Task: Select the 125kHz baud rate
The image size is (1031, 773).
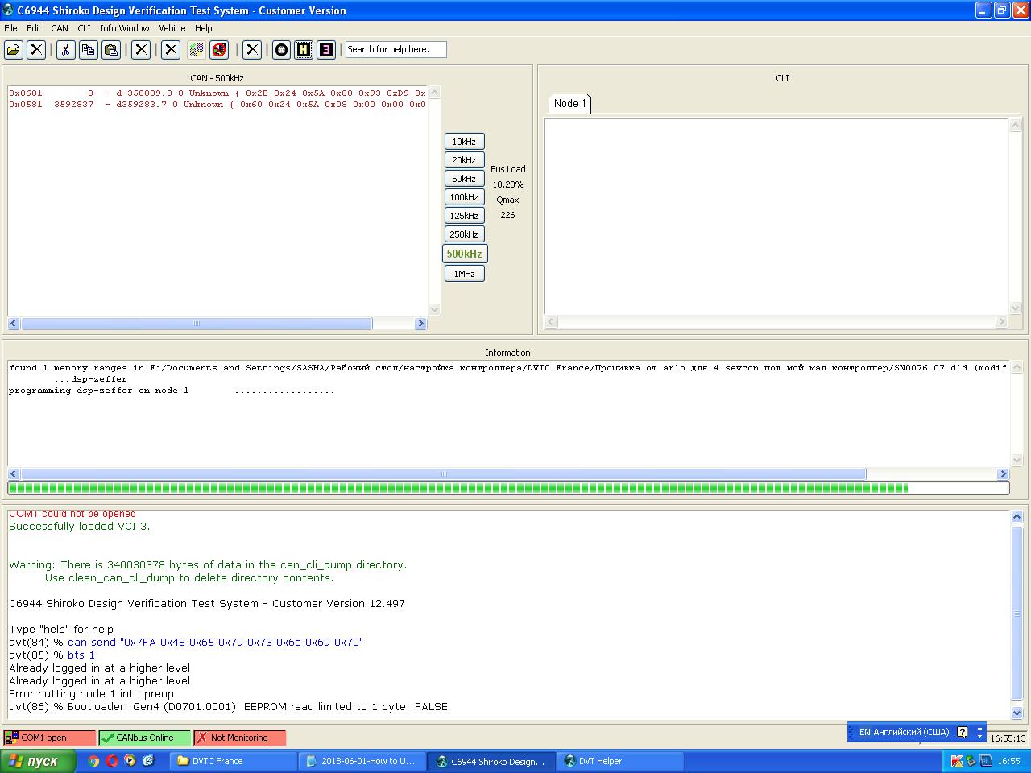Action: tap(464, 216)
